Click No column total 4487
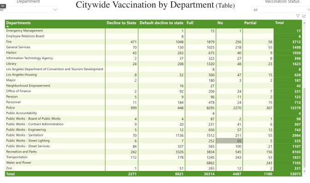 tap(237, 174)
